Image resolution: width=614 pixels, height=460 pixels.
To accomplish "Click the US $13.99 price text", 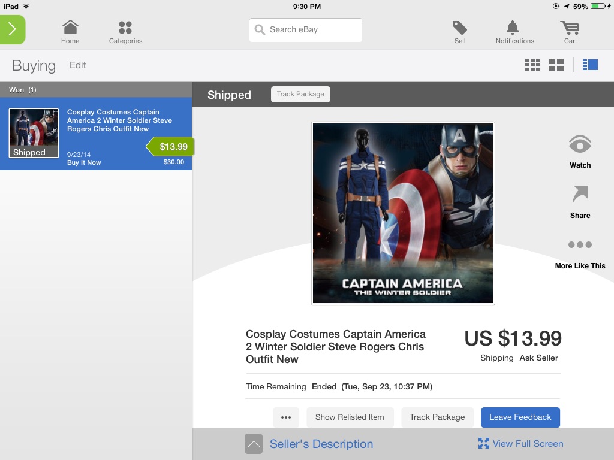I will pyautogui.click(x=513, y=338).
